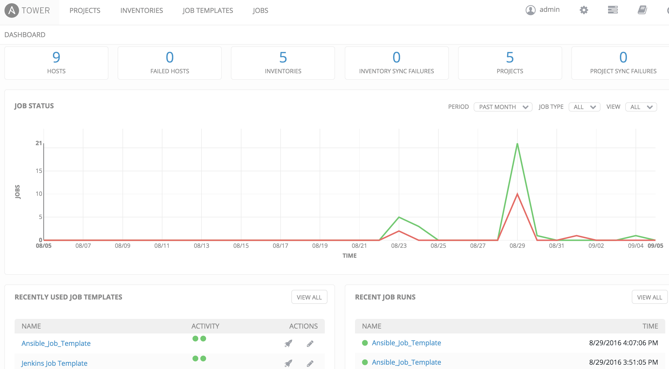Click VIEW ALL button for Recently Used Job Templates

pyautogui.click(x=309, y=297)
